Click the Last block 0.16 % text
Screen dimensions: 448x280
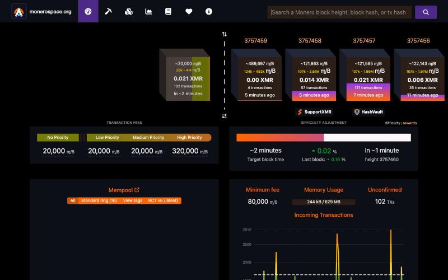pyautogui.click(x=324, y=160)
